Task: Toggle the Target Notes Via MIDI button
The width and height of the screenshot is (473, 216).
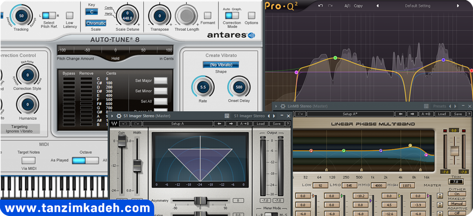Action: (29, 161)
